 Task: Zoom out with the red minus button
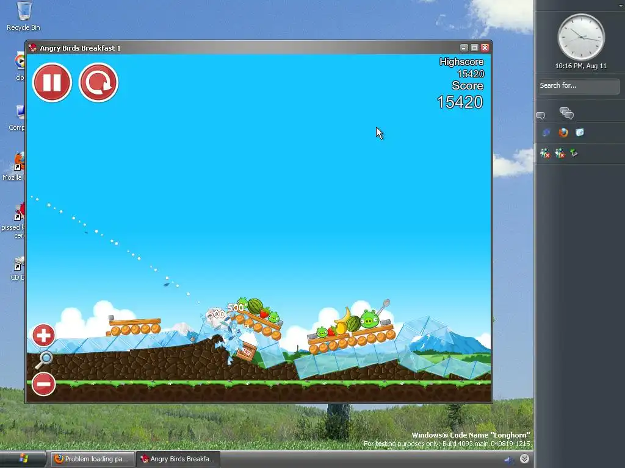click(x=43, y=384)
